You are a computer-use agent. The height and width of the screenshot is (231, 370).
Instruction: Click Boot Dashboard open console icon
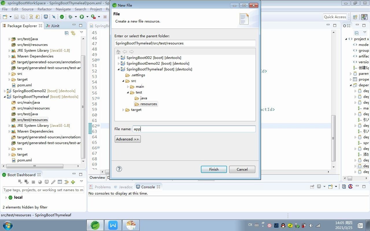click(47, 182)
